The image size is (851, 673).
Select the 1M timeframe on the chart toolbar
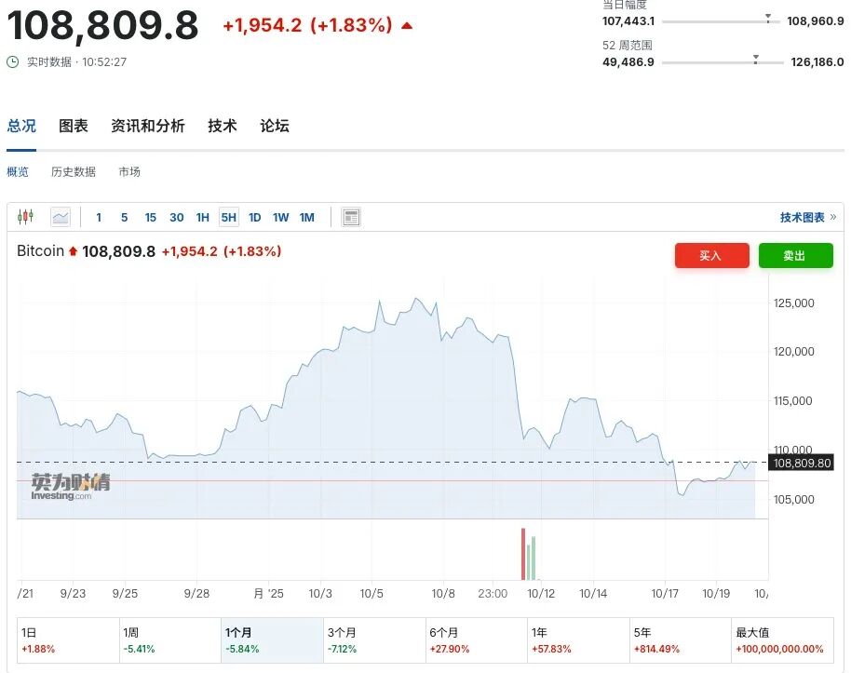[x=306, y=217]
